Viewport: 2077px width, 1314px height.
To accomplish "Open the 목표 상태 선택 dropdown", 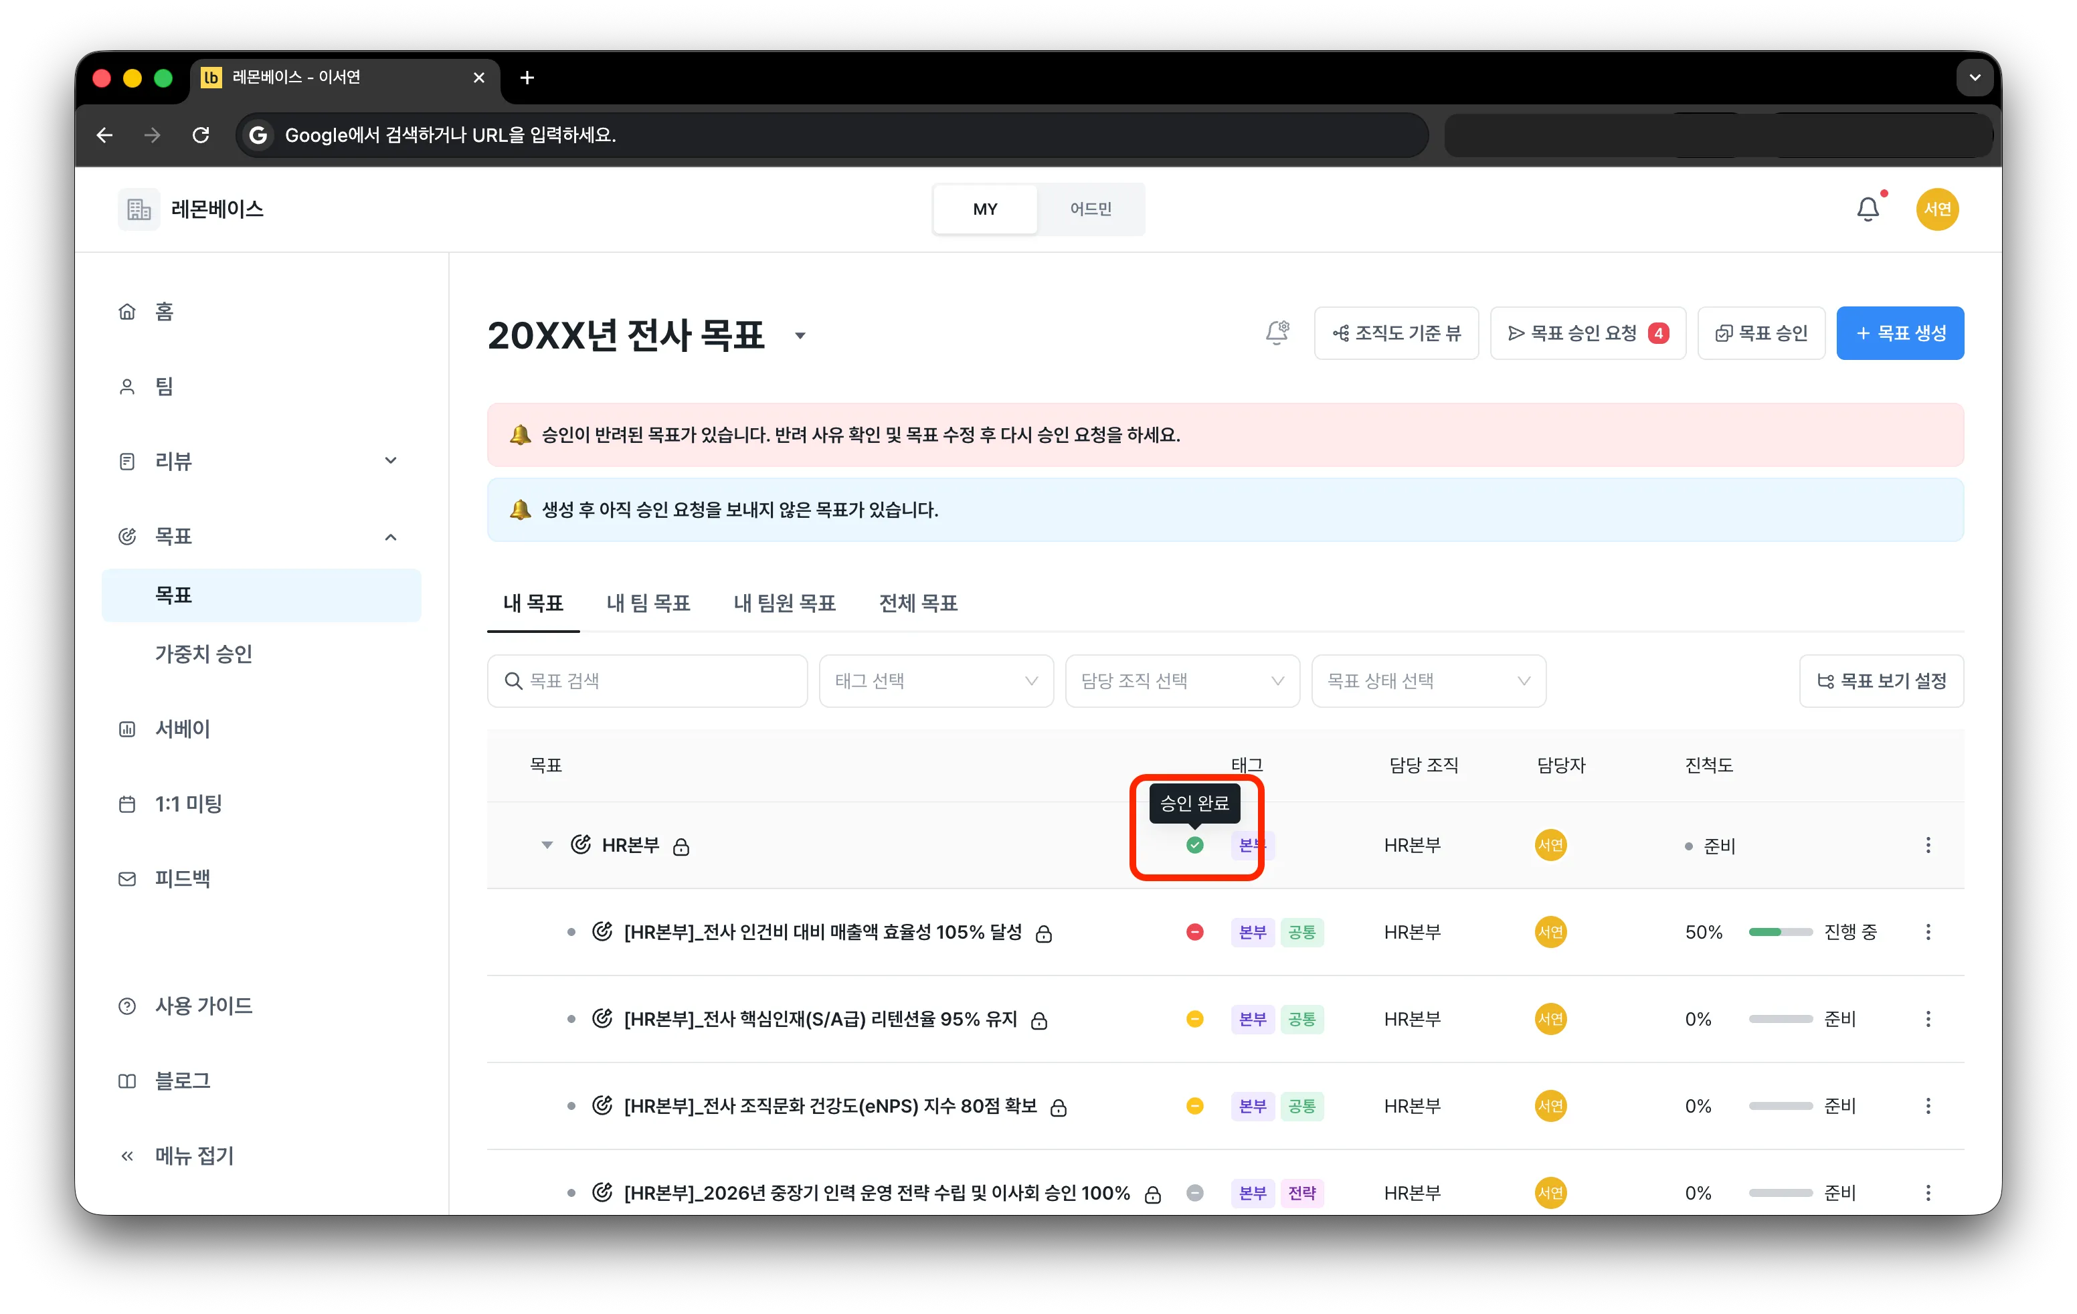I will coord(1429,681).
